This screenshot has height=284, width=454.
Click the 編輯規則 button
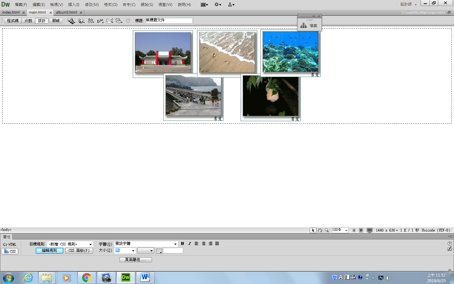tap(49, 251)
